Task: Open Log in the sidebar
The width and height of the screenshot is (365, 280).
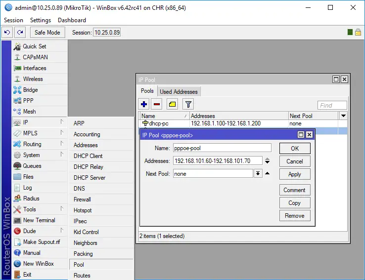Action: click(x=40, y=188)
